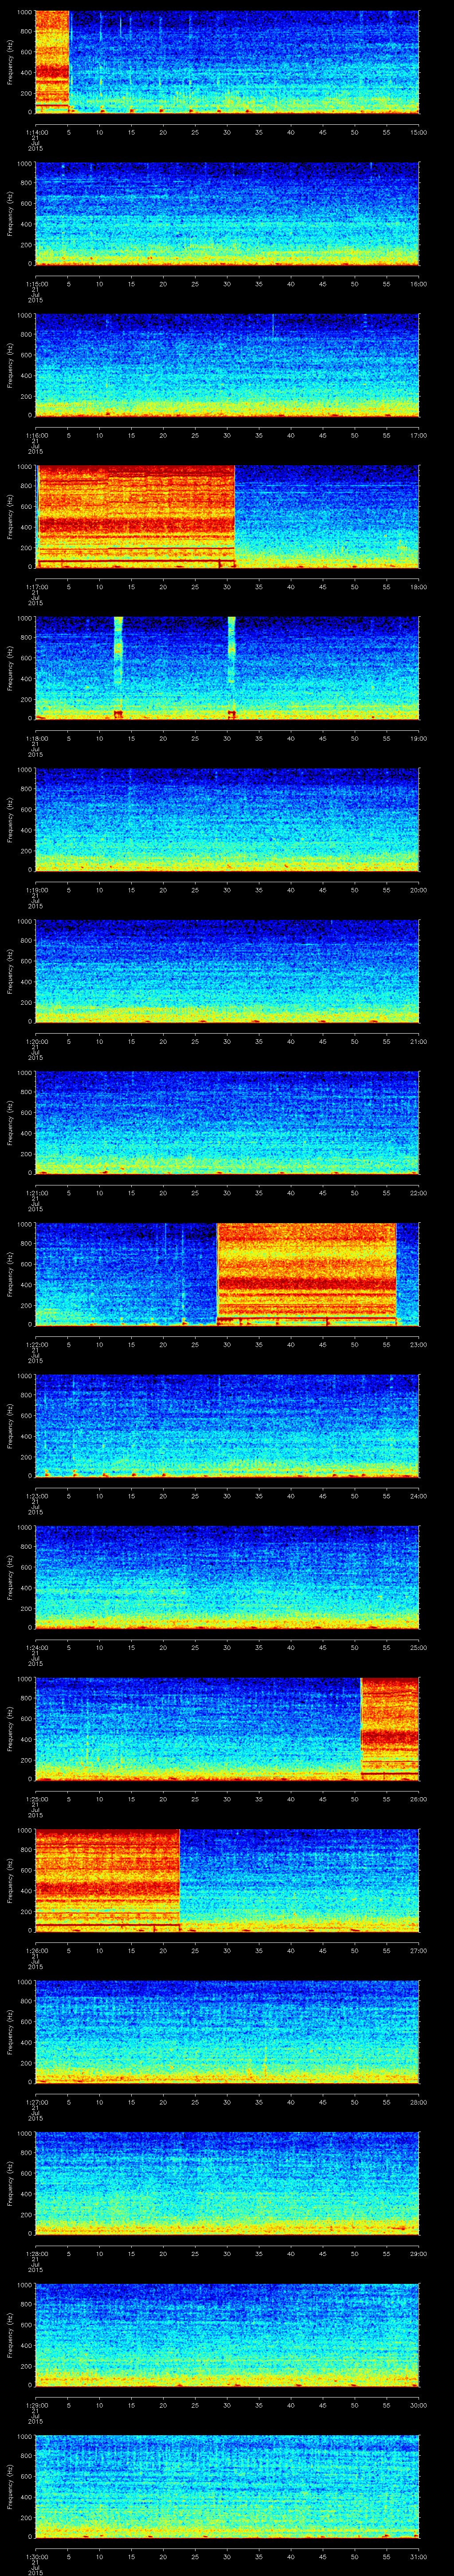Click Frequency (Hz) axis title of the 1:19:00 panel
Viewport: 454px width, 2576px height.
pos(10,820)
